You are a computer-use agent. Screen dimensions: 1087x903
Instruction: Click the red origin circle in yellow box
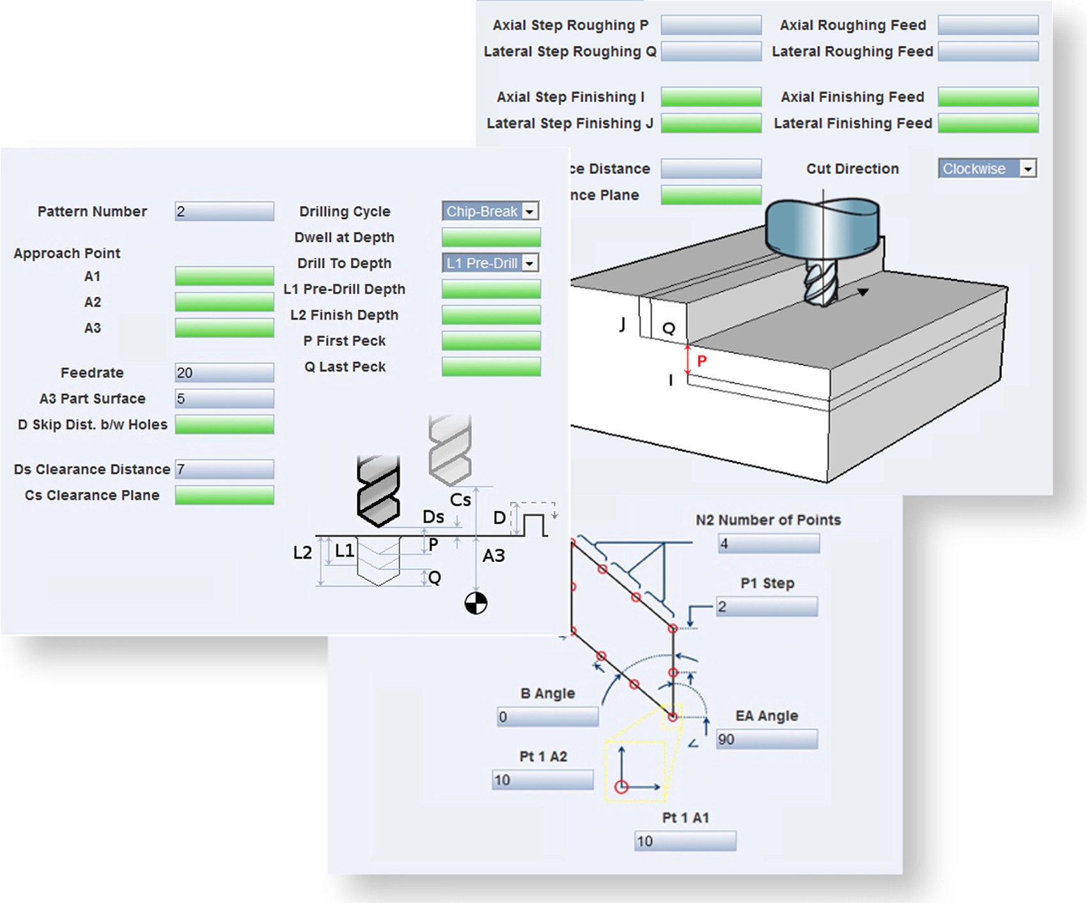tap(621, 787)
